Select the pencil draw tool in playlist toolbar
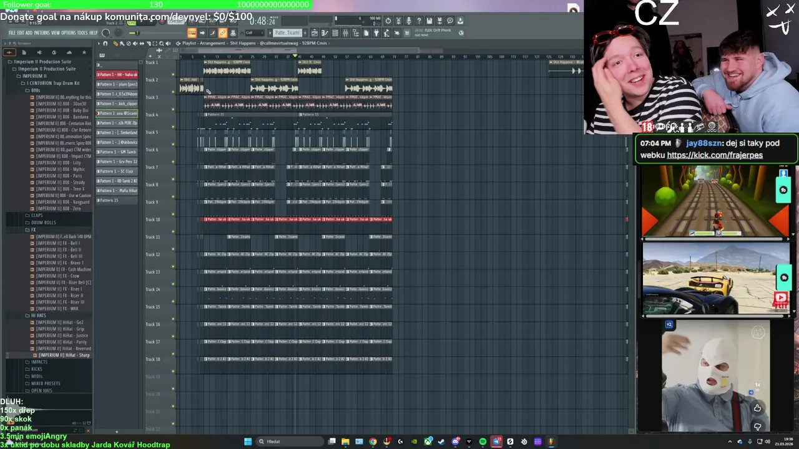This screenshot has height=449, width=799. [115, 44]
